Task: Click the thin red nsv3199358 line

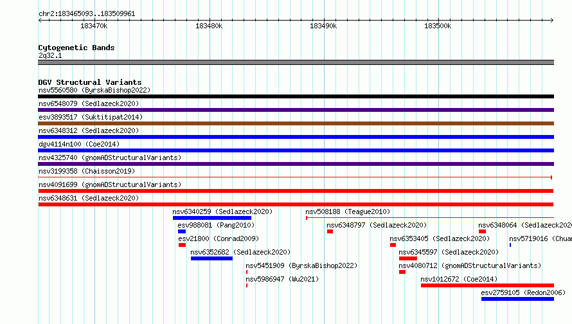Action: point(295,177)
